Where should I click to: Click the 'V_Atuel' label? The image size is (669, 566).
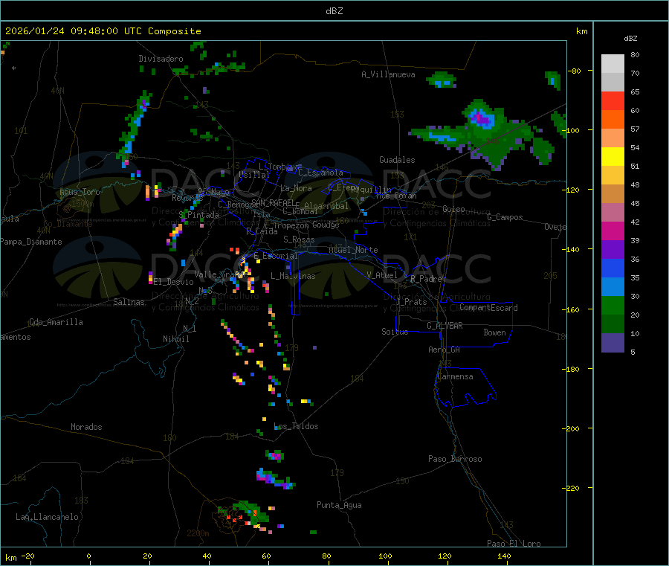pos(382,275)
